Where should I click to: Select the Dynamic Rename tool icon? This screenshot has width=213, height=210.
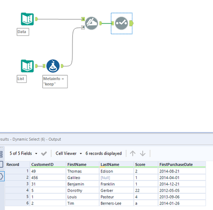point(91,23)
